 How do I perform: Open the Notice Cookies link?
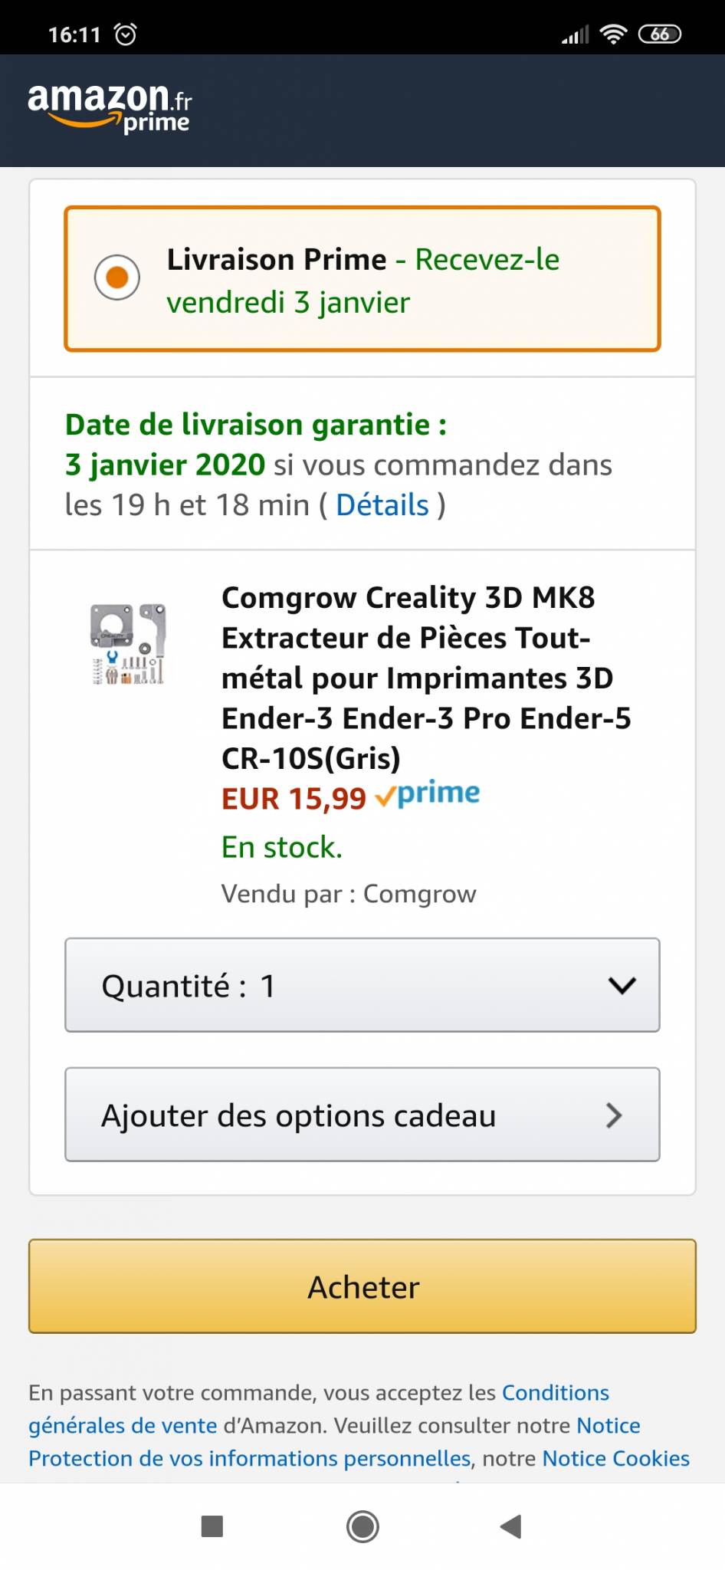615,1458
